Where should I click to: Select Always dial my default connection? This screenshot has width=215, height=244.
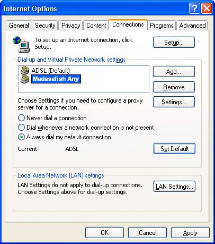coord(21,137)
